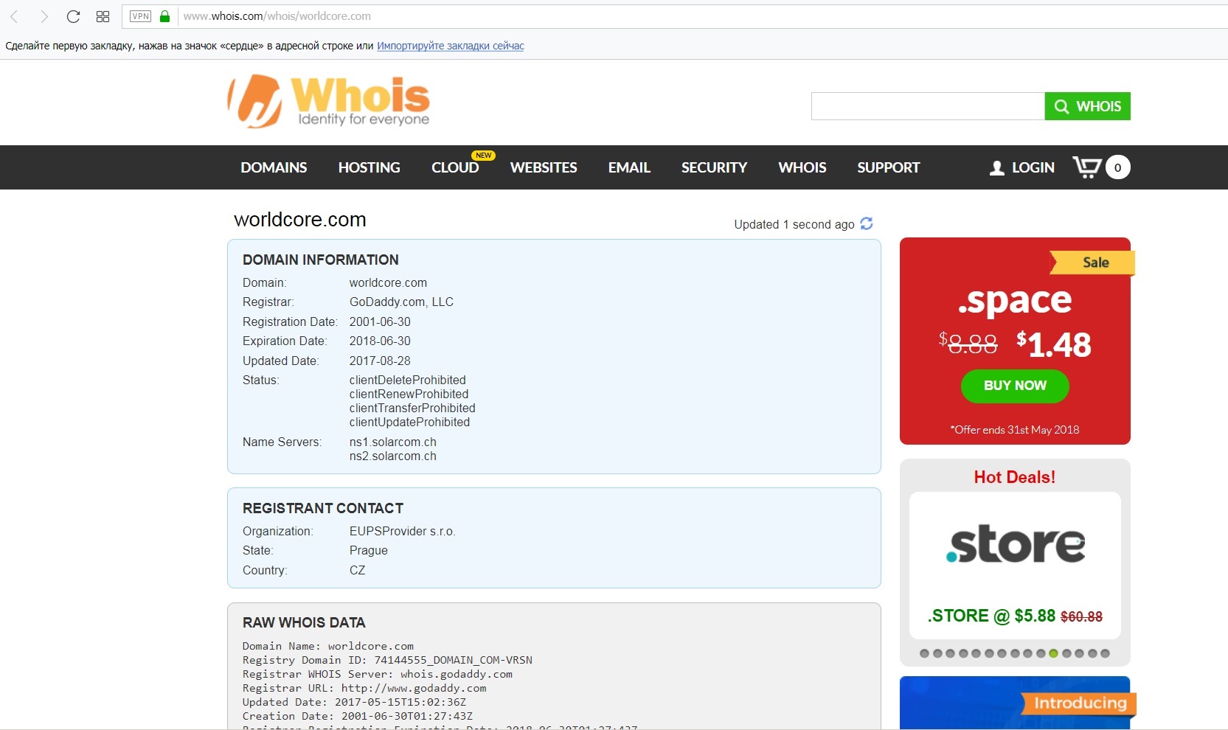Screen dimensions: 1228x730
Task: Click name server ns1.solarcom.ch
Action: 393,442
